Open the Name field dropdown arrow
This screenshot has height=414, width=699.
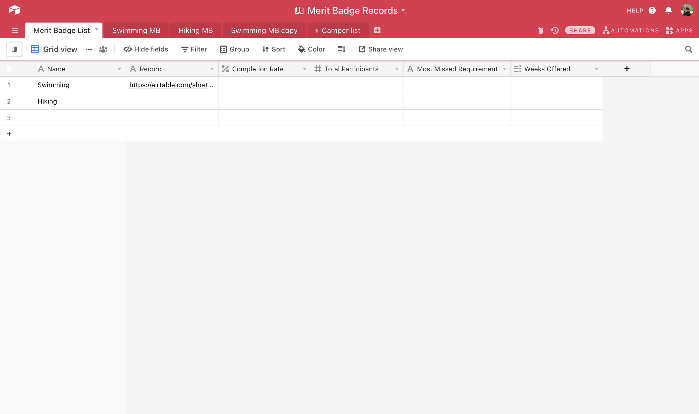click(119, 69)
